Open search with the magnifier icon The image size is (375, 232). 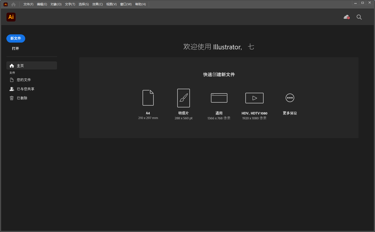pyautogui.click(x=359, y=17)
